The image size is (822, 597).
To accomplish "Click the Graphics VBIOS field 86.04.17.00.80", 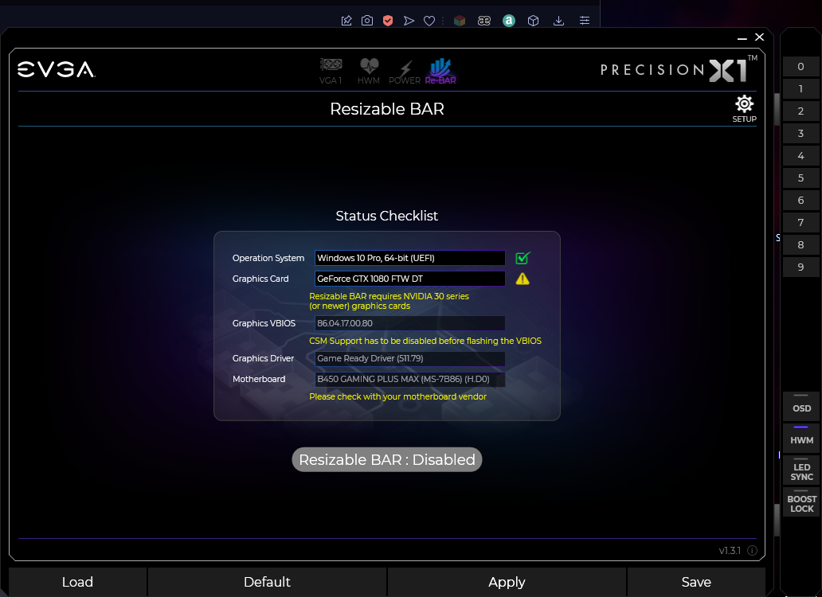I will [x=410, y=323].
